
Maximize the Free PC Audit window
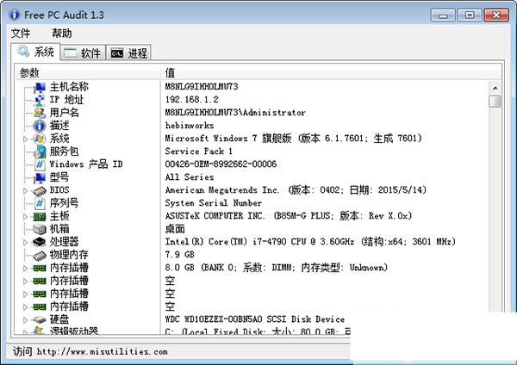[x=470, y=15]
